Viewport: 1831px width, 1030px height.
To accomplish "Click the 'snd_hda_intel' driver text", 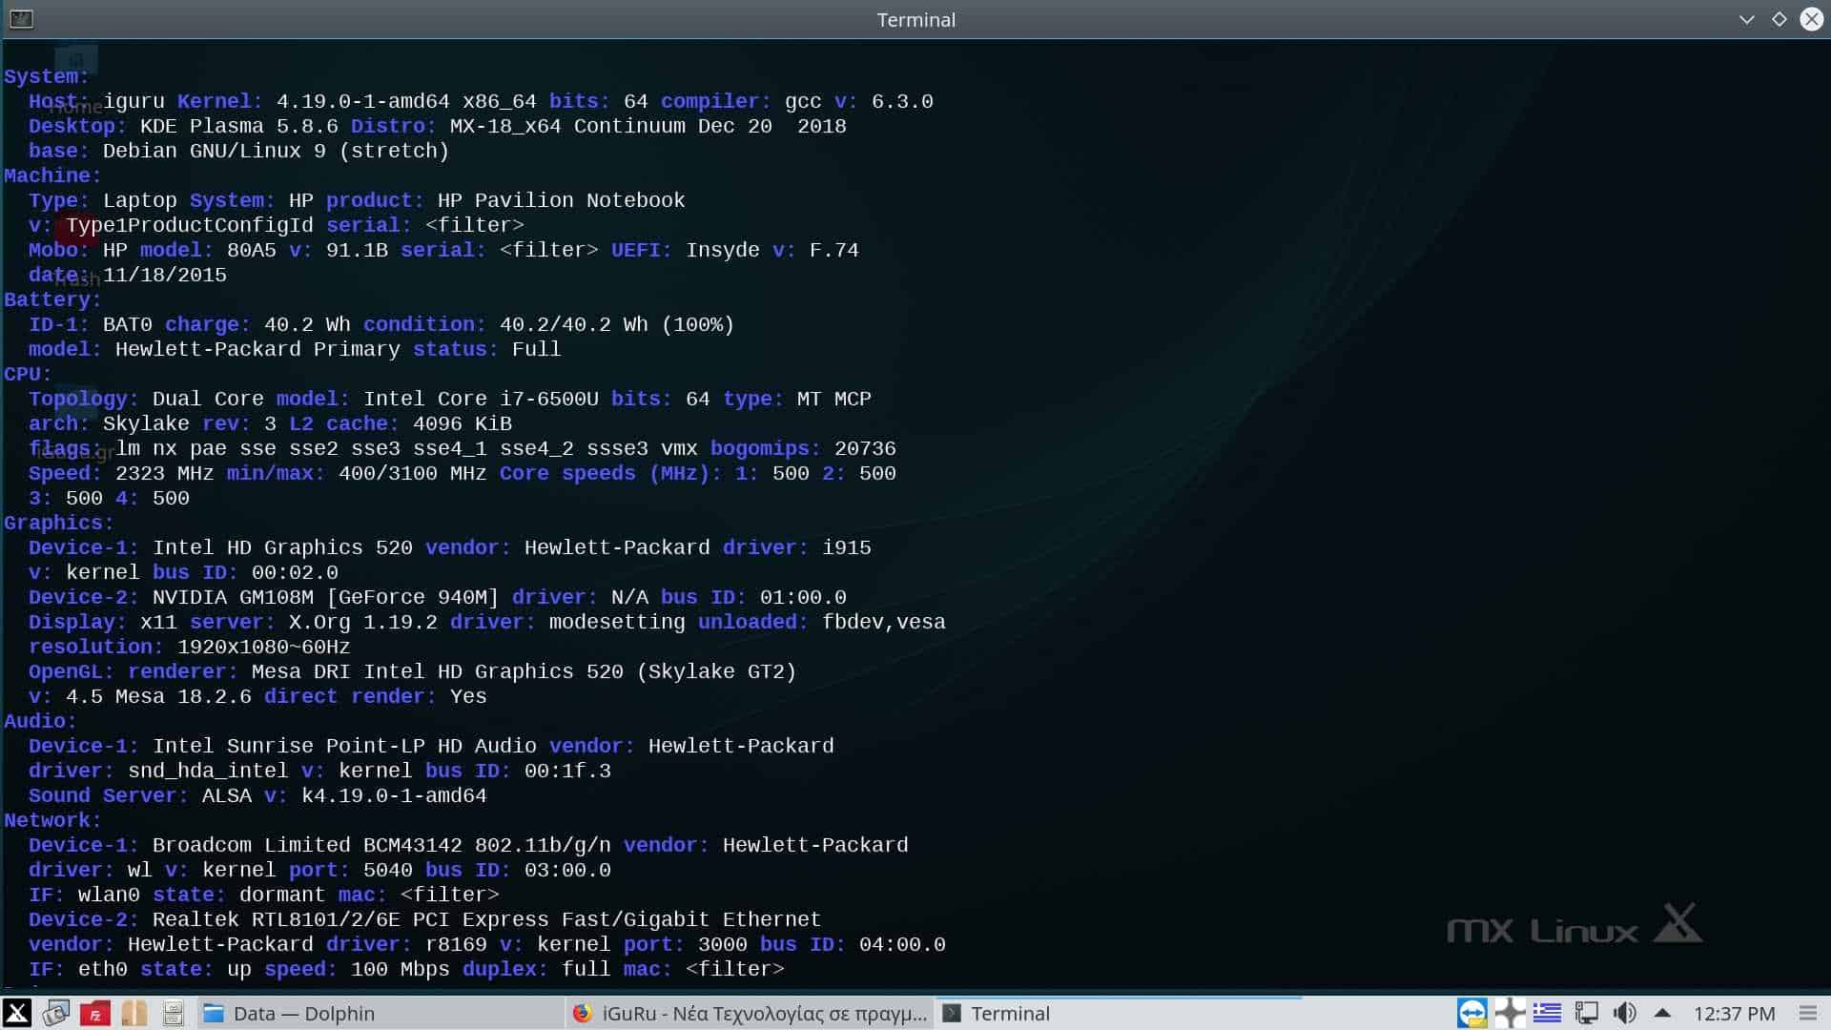I will 208,771.
